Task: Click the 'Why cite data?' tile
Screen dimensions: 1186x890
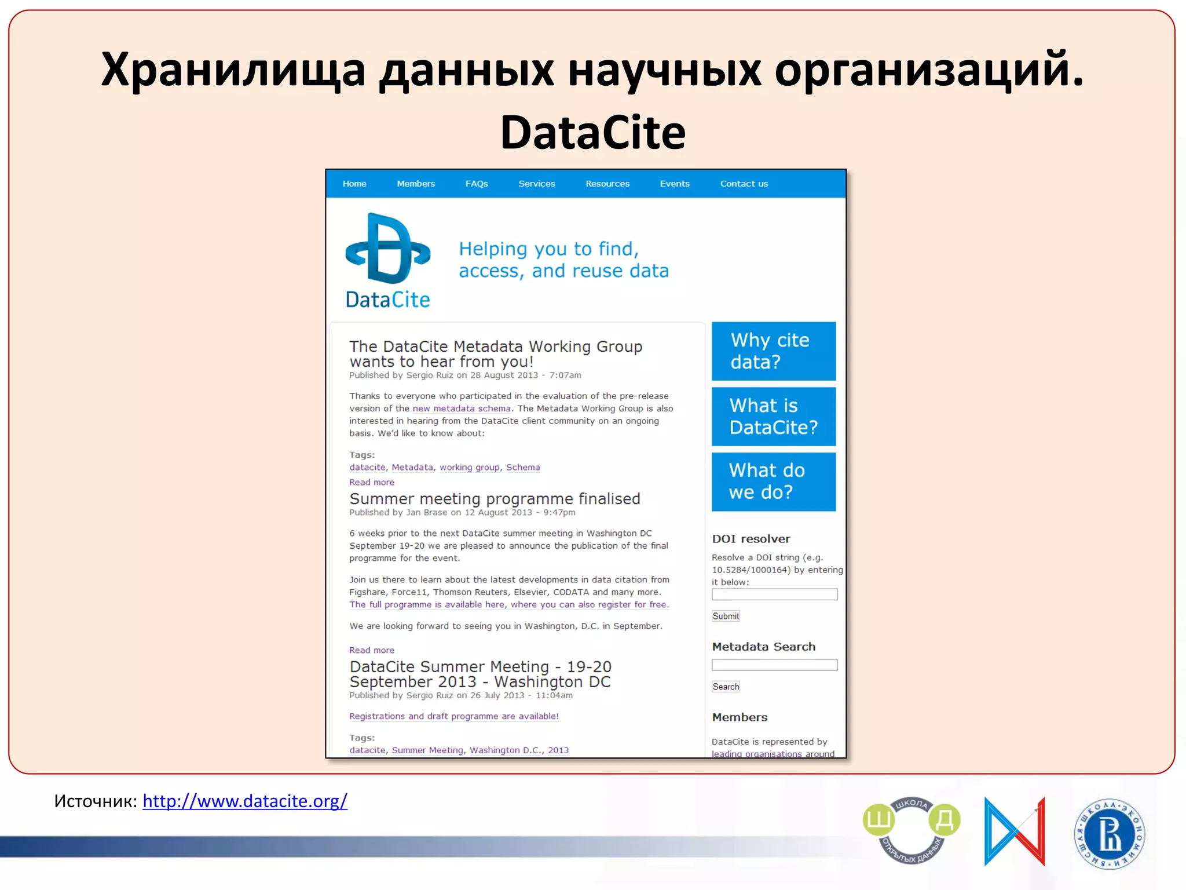Action: click(x=774, y=351)
